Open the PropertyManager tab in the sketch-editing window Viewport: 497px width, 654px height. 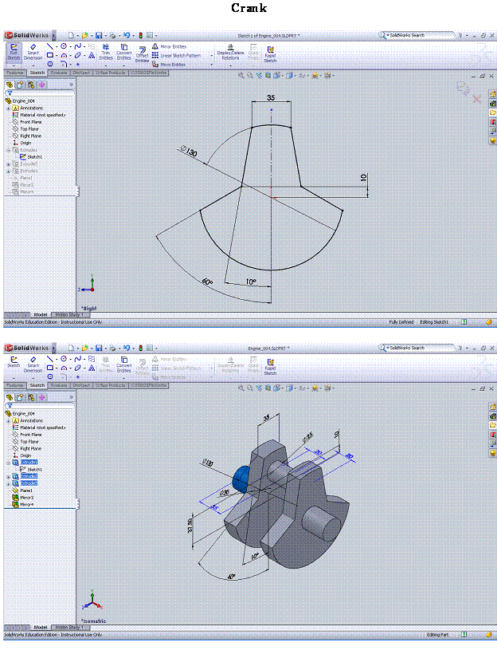[x=20, y=85]
